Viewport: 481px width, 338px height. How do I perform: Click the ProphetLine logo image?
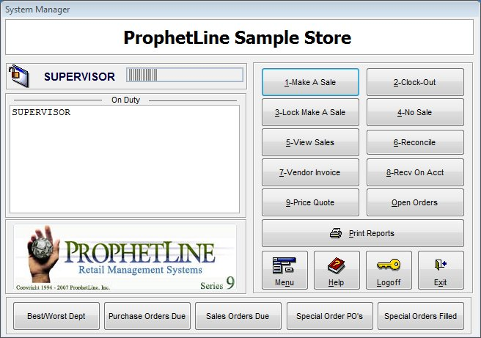(125, 257)
